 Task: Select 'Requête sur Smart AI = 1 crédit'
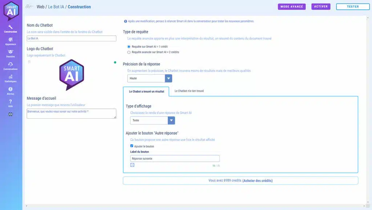[x=129, y=47]
